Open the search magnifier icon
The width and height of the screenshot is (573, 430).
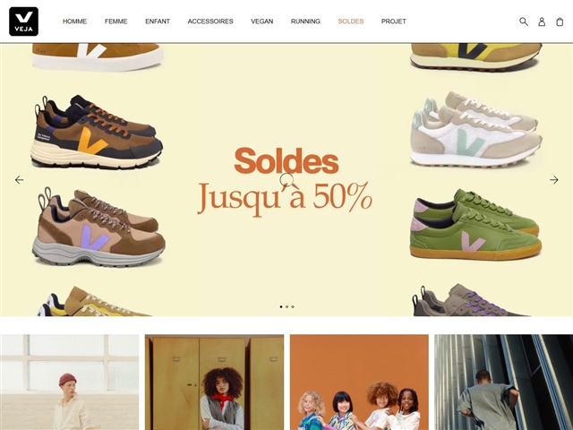click(x=524, y=21)
